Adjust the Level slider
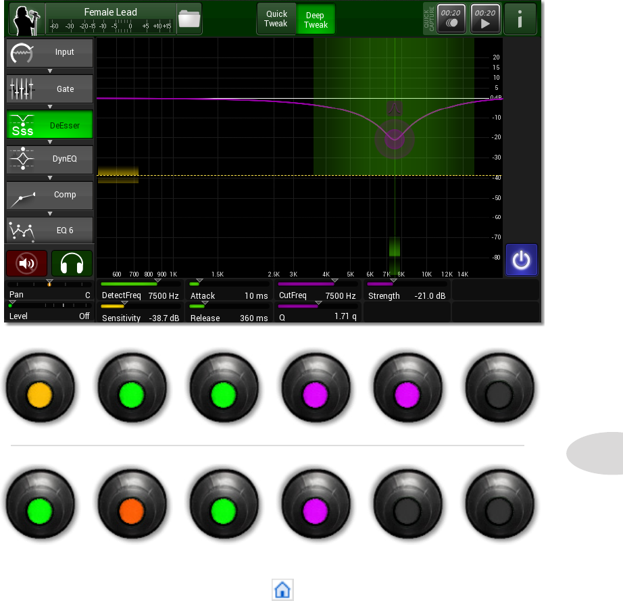The image size is (623, 601). pos(50,306)
